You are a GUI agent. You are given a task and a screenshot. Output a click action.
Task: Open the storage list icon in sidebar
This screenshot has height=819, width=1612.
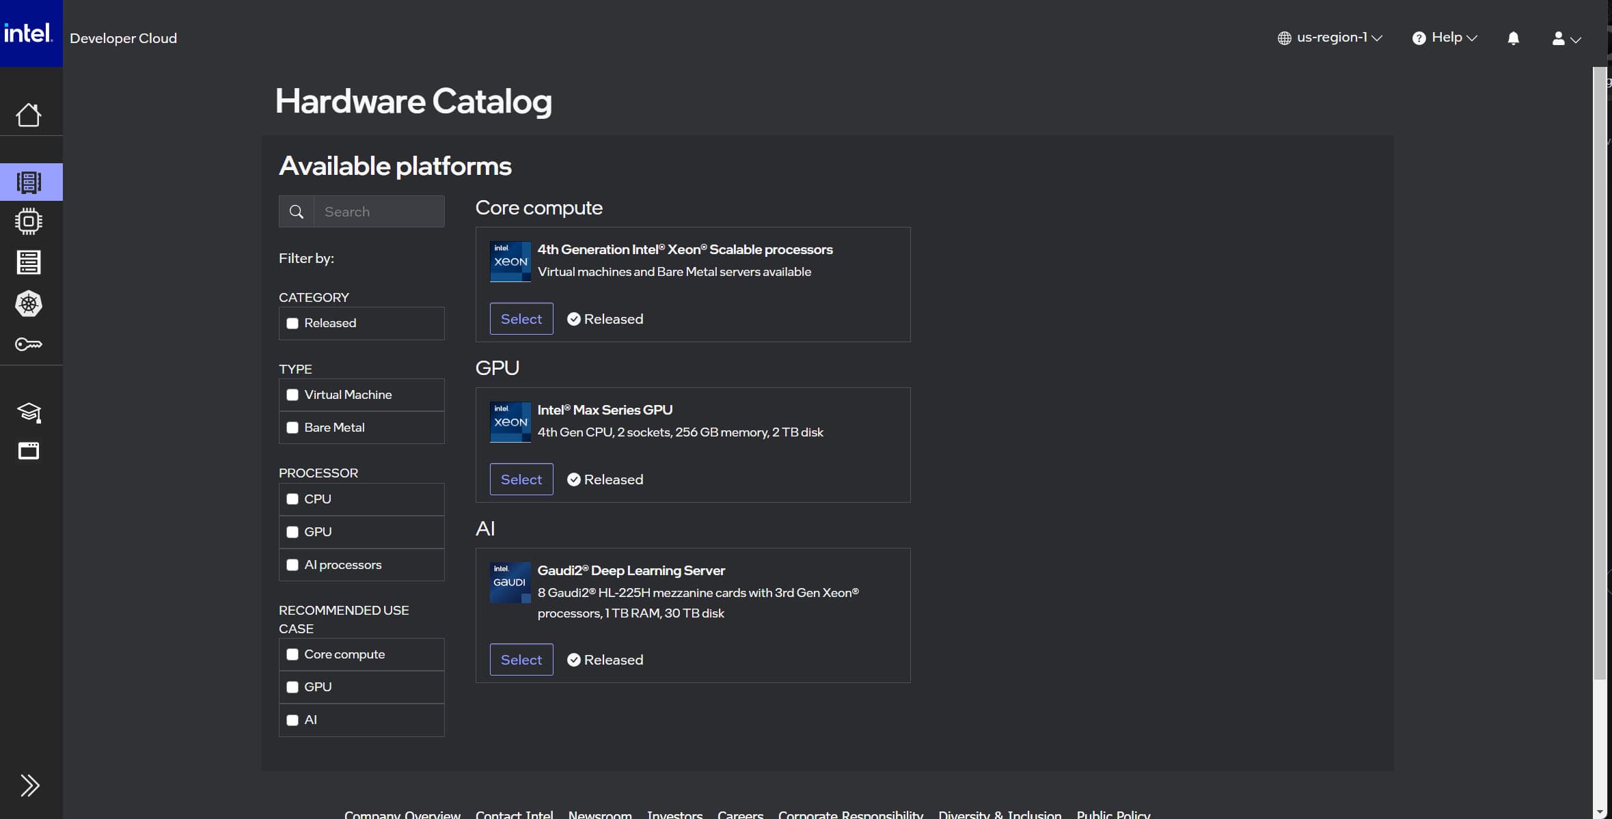pyautogui.click(x=29, y=262)
